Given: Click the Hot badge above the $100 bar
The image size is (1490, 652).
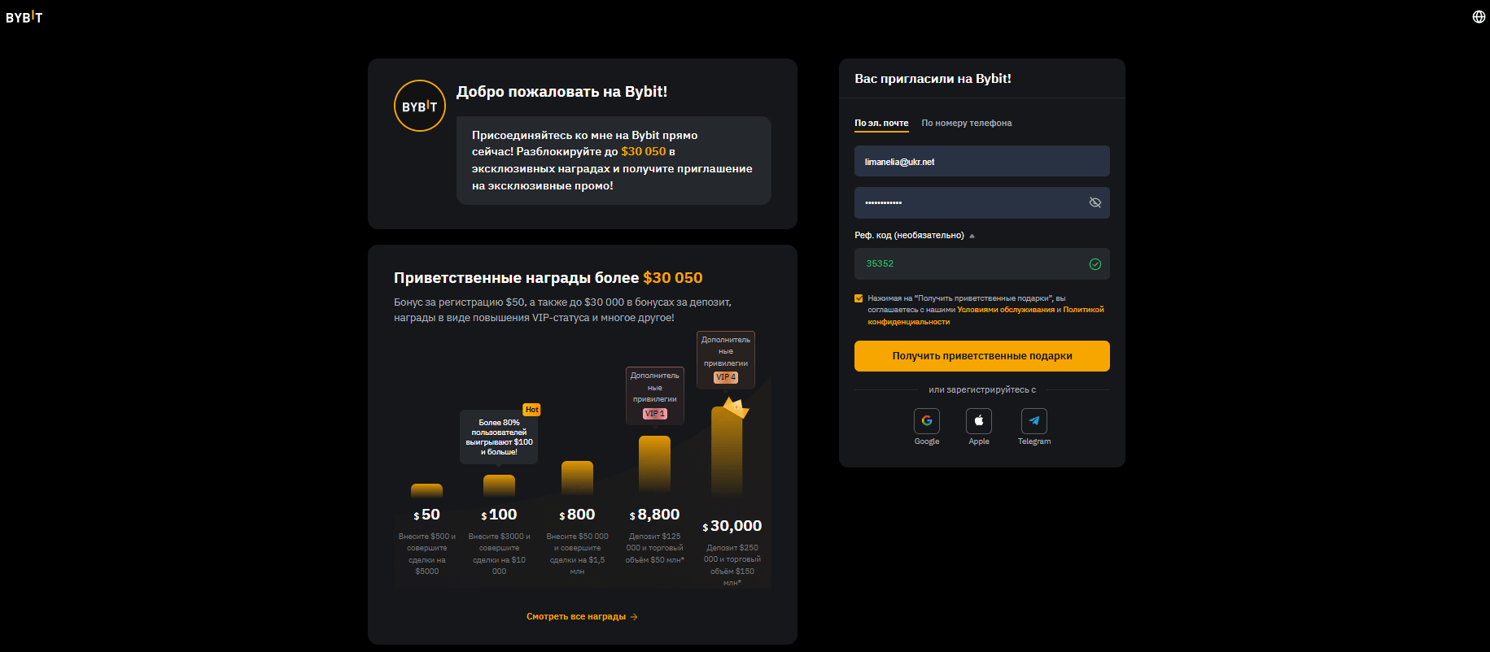Looking at the screenshot, I should coord(531,410).
